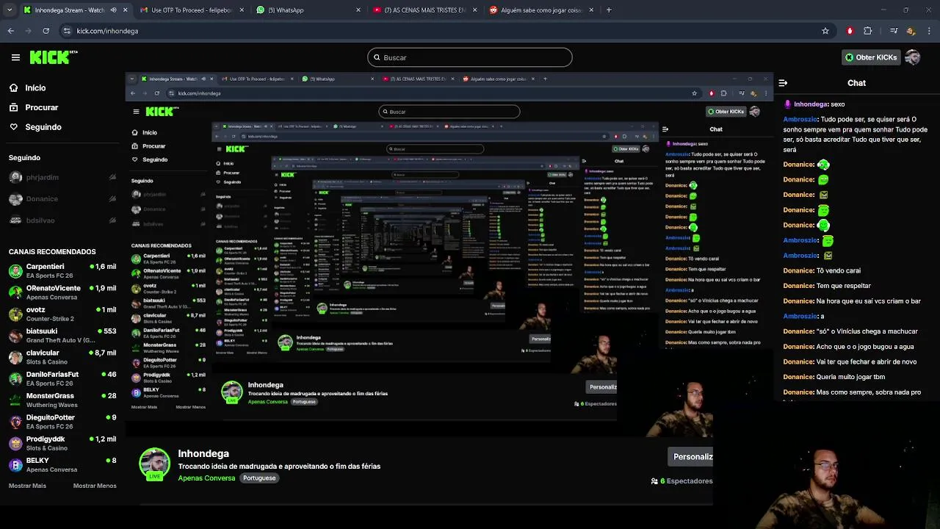Go to Procurar in sidebar
The width and height of the screenshot is (940, 529).
[42, 107]
